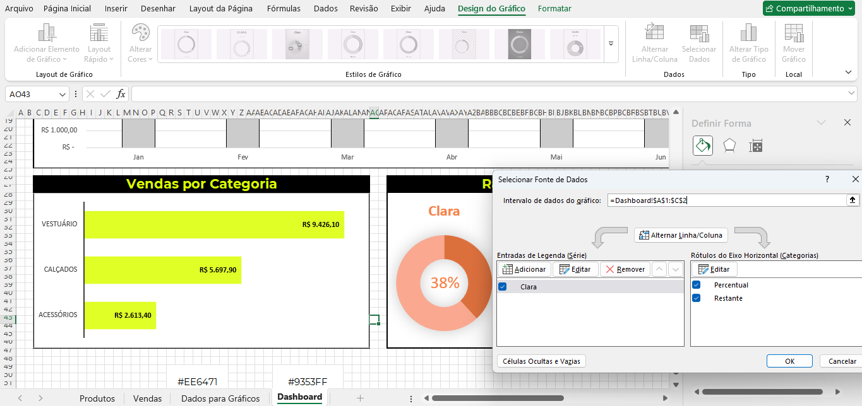Screen dimensions: 862x406
Task: Click Cancelar in the dialog
Action: click(x=842, y=361)
